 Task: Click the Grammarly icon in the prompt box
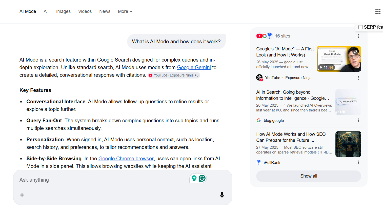pos(202,178)
